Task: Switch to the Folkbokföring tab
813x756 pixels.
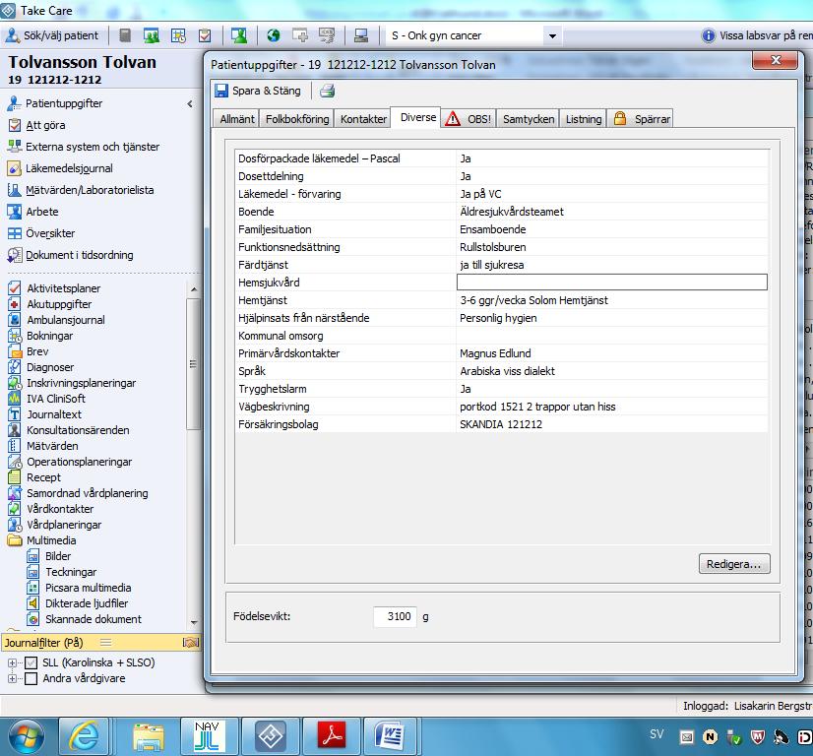Action: pyautogui.click(x=297, y=119)
